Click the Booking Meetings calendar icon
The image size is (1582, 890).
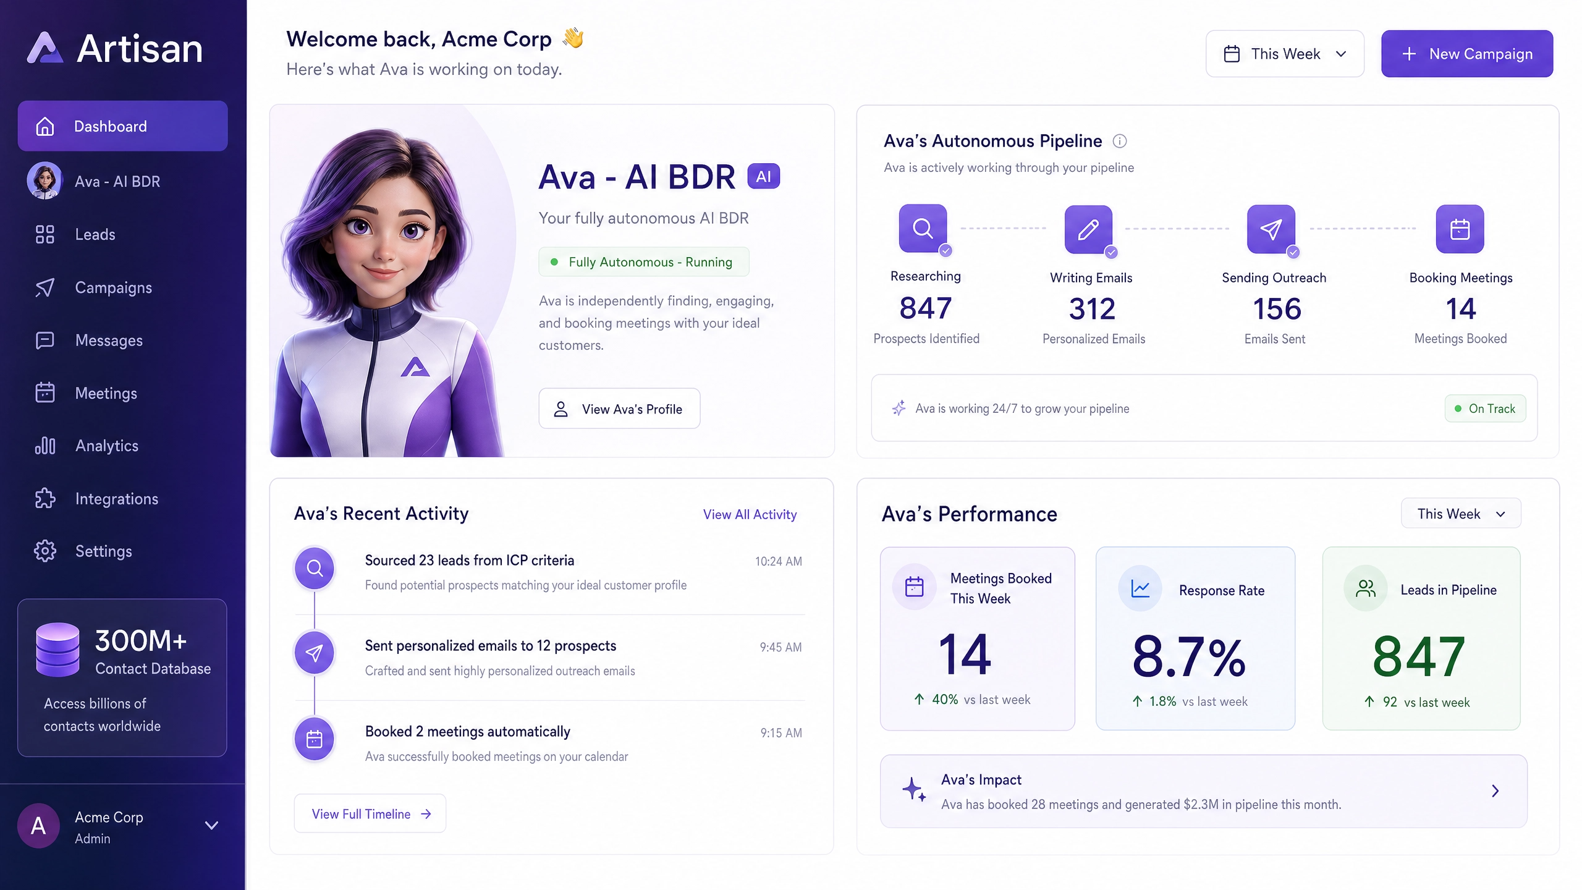pyautogui.click(x=1460, y=229)
